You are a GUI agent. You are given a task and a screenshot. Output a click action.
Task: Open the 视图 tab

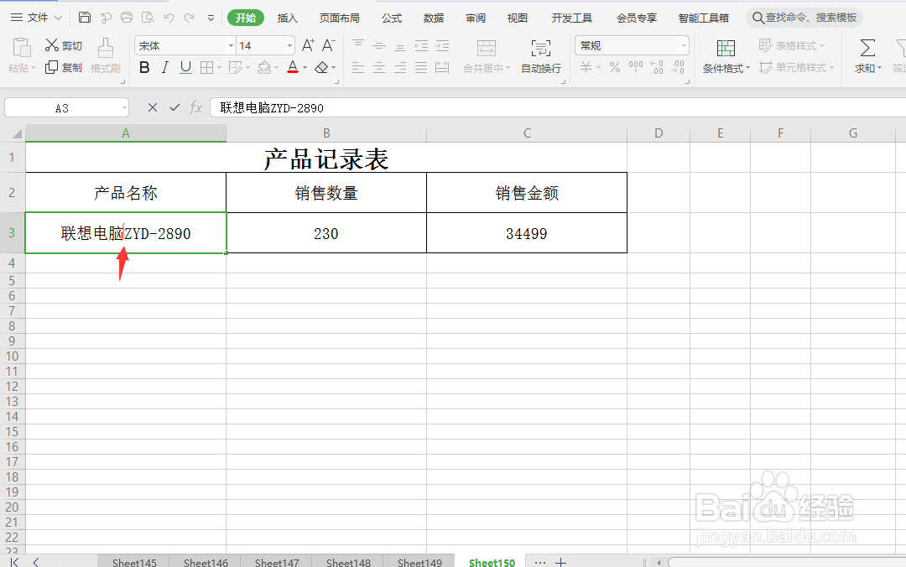coord(517,18)
